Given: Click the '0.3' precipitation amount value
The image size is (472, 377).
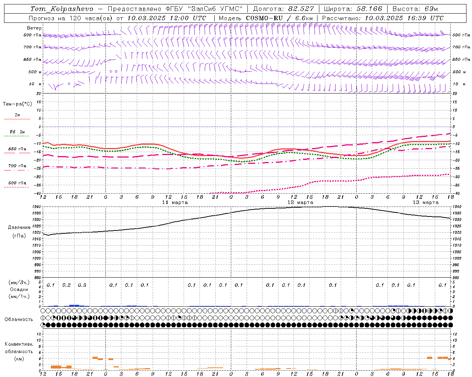Looking at the screenshot, I should click(x=82, y=285).
